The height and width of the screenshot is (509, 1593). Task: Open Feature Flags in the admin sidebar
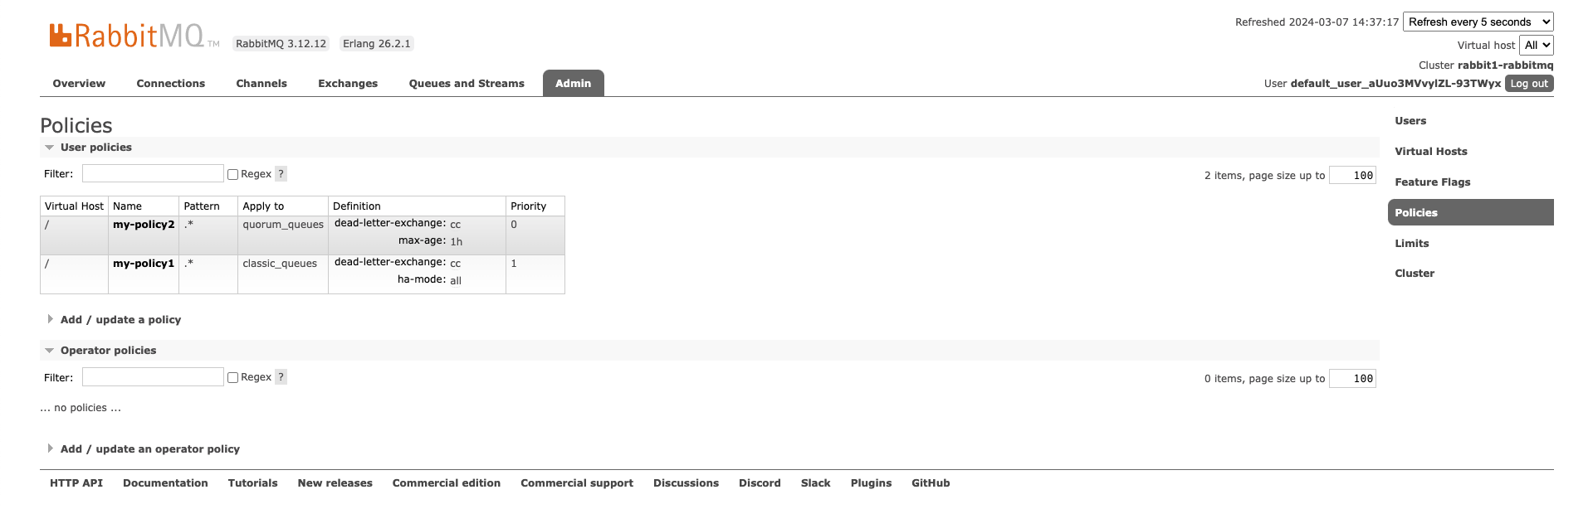[1432, 182]
